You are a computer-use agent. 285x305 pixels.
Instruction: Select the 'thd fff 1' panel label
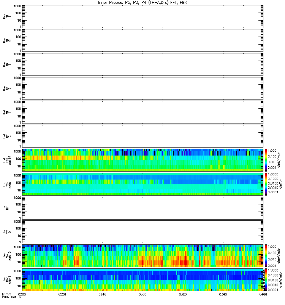7,112
